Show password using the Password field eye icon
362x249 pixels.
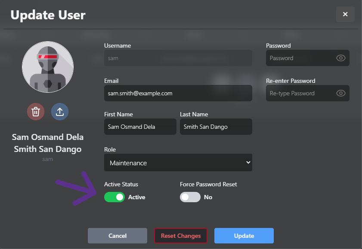(x=341, y=58)
